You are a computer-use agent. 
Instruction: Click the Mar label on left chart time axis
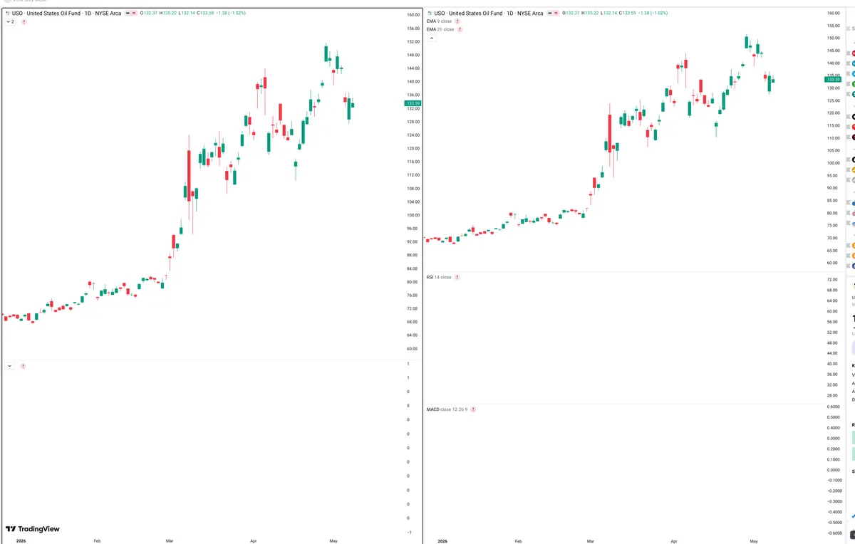point(169,541)
